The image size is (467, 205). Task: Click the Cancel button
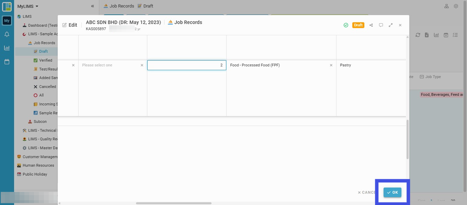(x=366, y=192)
